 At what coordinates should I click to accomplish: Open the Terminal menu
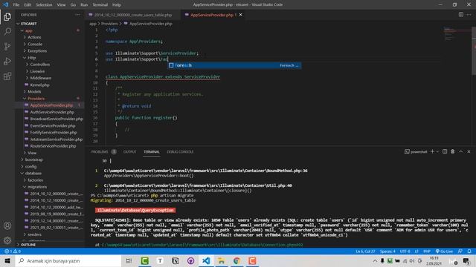[100, 4]
